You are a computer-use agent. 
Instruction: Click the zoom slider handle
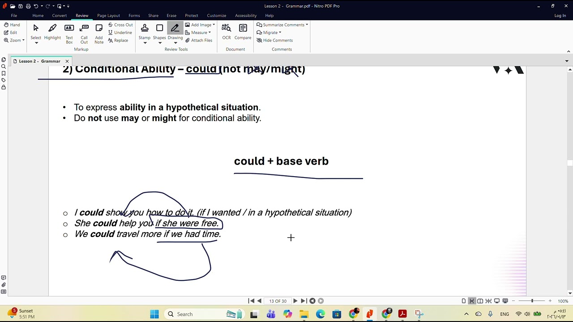point(532,301)
